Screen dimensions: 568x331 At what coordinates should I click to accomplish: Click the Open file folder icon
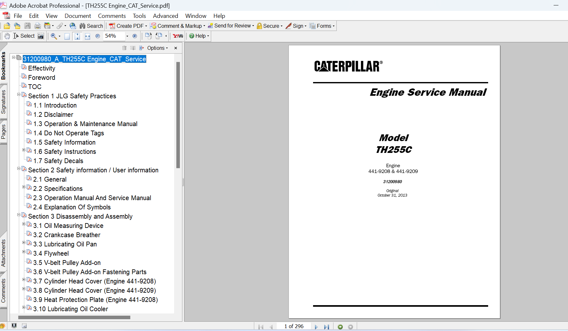tap(7, 26)
